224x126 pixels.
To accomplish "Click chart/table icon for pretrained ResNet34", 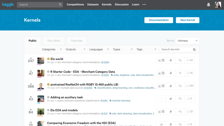I will 161,86.
